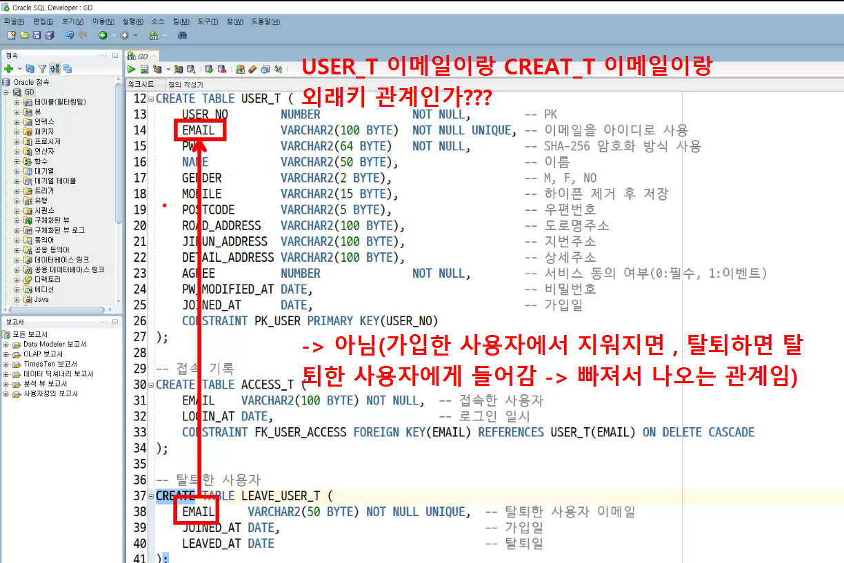Switch to the 질의 작성기 tab
Viewport: 844px width, 563px height.
187,84
